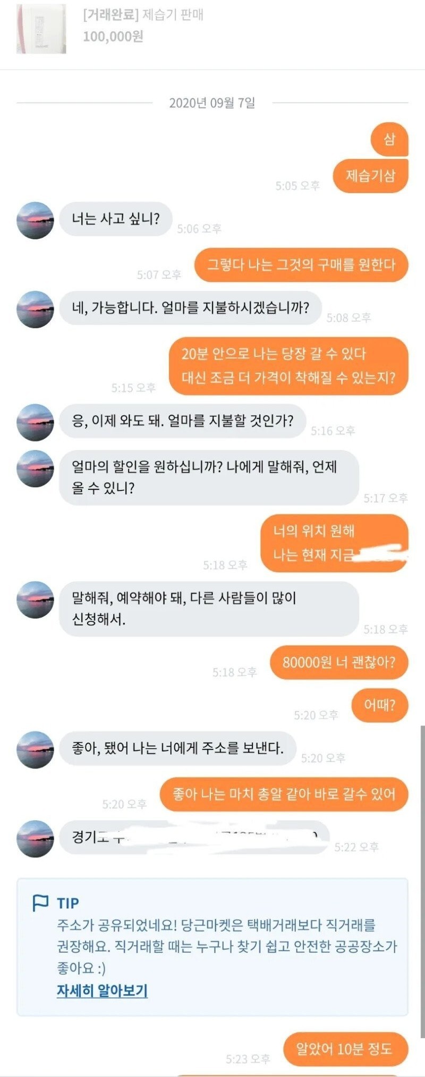Image resolution: width=425 pixels, height=1077 pixels.
Task: Open the 제습기 판매 listing title
Action: click(143, 15)
